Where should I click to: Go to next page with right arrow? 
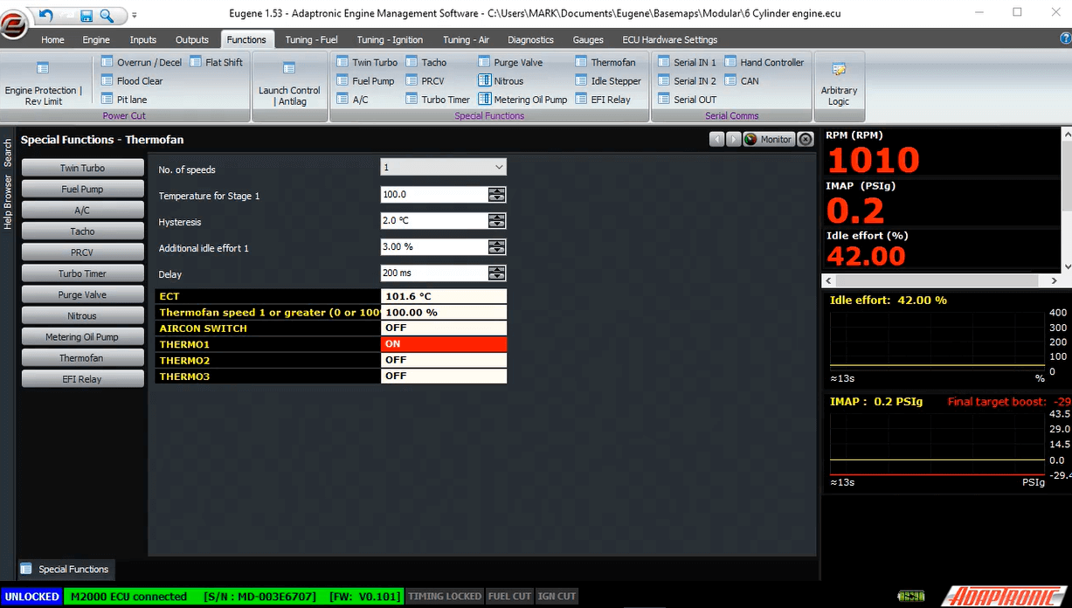733,139
